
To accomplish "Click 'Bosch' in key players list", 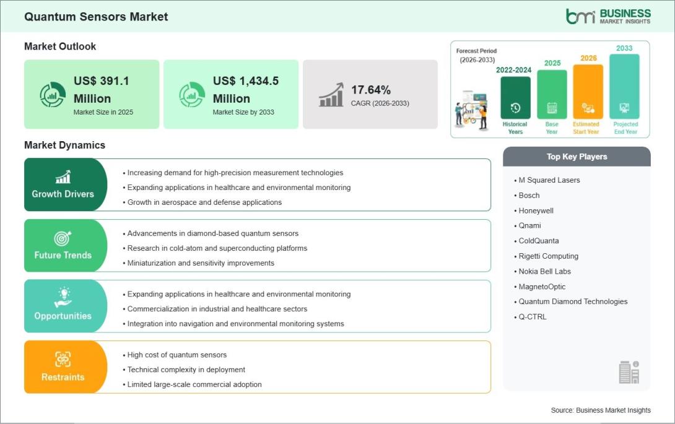I will pyautogui.click(x=529, y=196).
